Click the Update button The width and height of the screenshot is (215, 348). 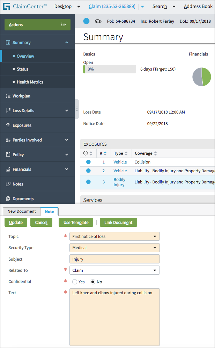16,223
